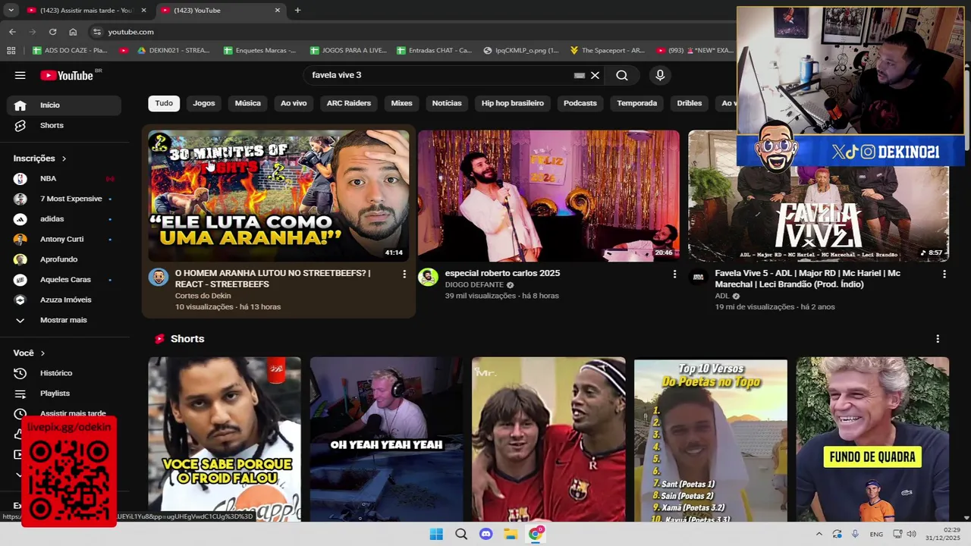Open the Shorts shelf three-dot menu
Image resolution: width=971 pixels, height=546 pixels.
pos(938,339)
